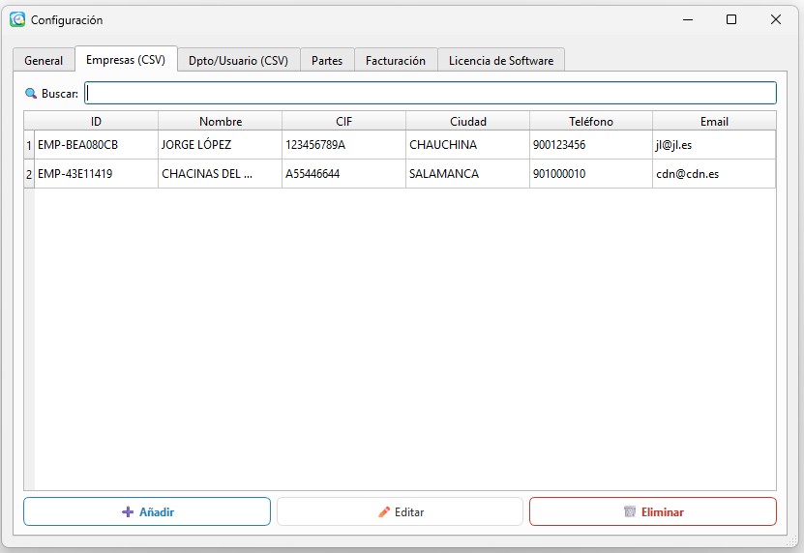The height and width of the screenshot is (553, 804).
Task: Click the magnifier icon beside Buscar
Action: coord(31,93)
